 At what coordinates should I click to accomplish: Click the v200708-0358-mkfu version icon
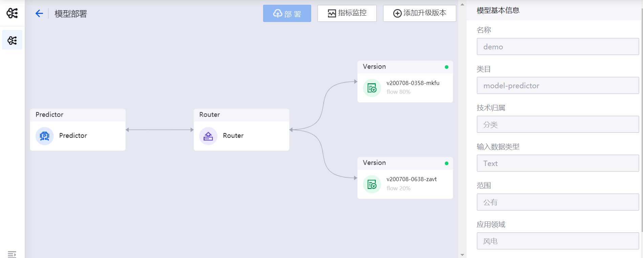pos(372,88)
